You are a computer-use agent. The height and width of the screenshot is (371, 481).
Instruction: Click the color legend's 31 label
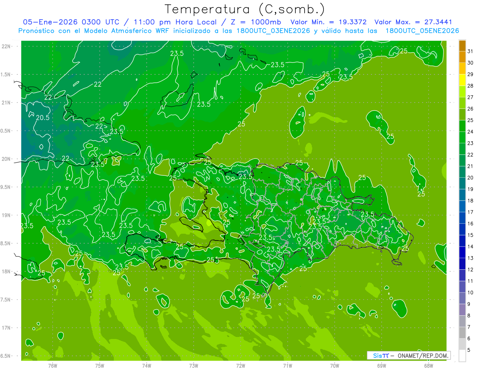tap(470, 51)
